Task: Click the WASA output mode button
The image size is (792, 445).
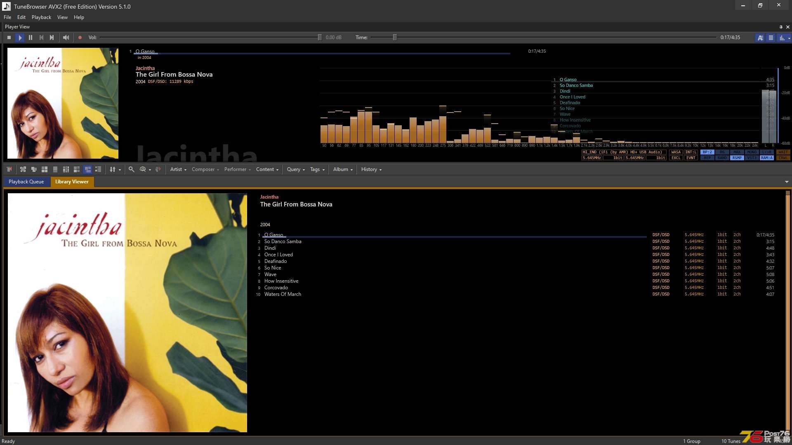Action: (676, 152)
